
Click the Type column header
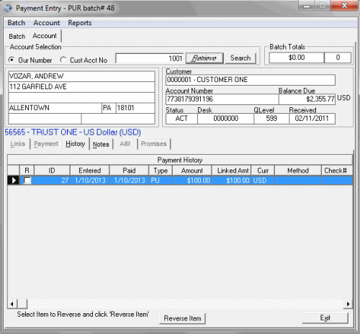161,171
